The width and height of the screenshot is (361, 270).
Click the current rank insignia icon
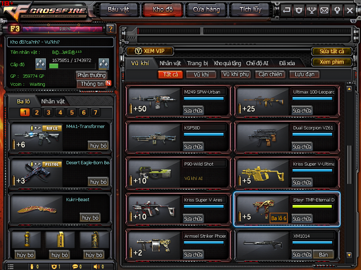41,64
